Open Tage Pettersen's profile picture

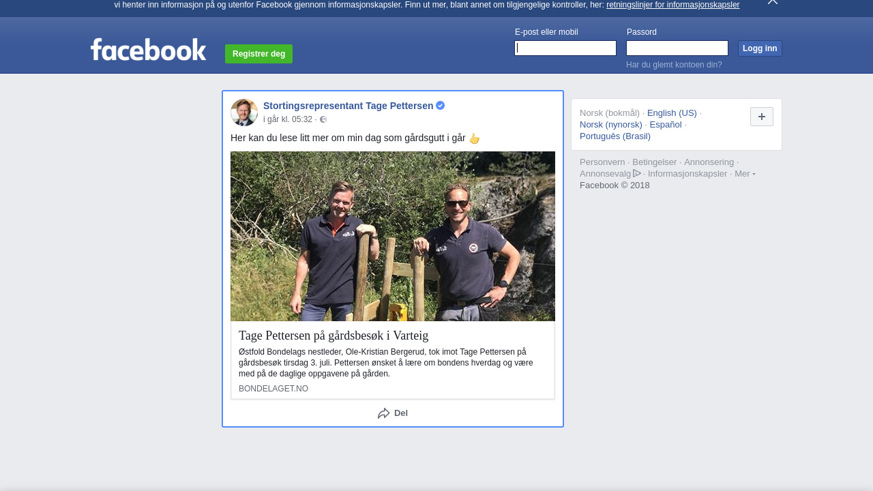pyautogui.click(x=244, y=113)
